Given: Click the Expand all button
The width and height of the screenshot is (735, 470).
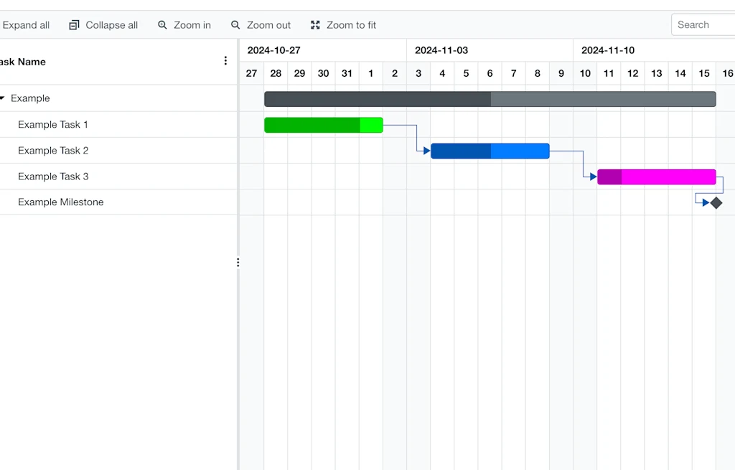Looking at the screenshot, I should click(x=26, y=24).
